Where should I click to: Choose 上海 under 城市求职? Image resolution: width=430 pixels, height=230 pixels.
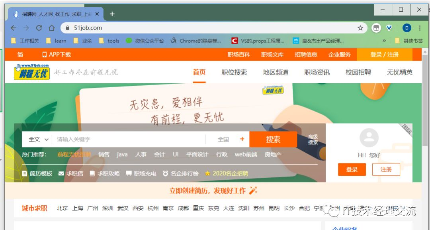coord(78,208)
